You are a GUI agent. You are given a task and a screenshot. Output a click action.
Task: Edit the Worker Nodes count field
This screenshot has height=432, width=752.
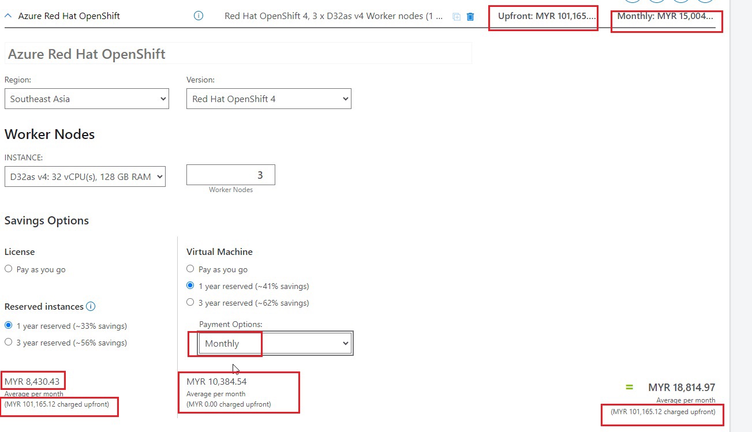[230, 174]
